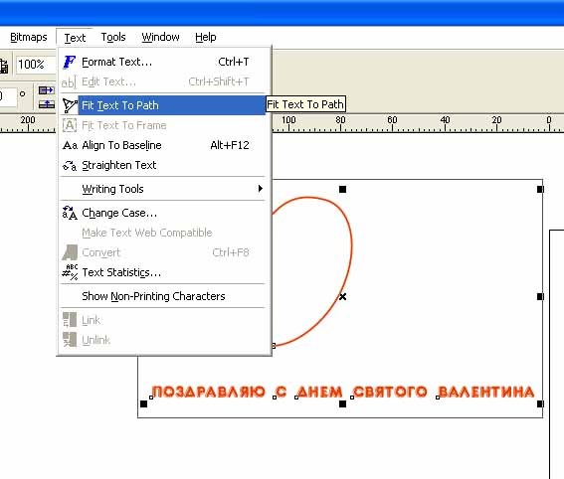This screenshot has height=479, width=564.
Task: Open the Window menu
Action: coord(160,37)
